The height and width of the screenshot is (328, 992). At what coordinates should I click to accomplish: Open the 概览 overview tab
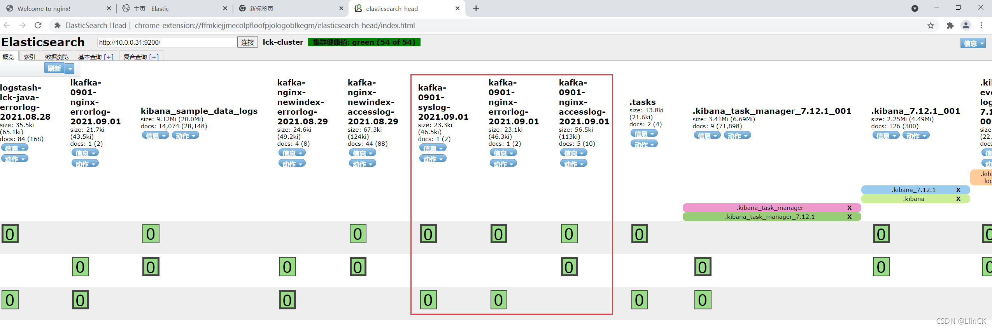9,57
